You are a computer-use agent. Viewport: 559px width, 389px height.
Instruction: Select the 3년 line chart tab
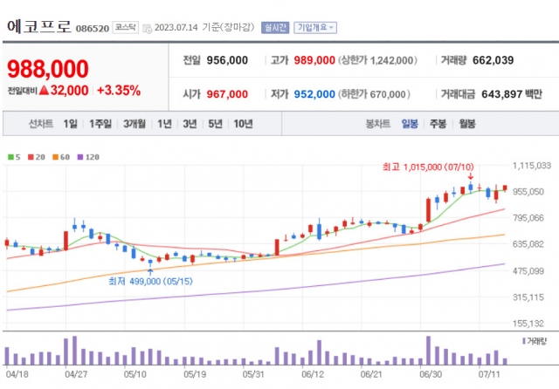[x=190, y=124]
